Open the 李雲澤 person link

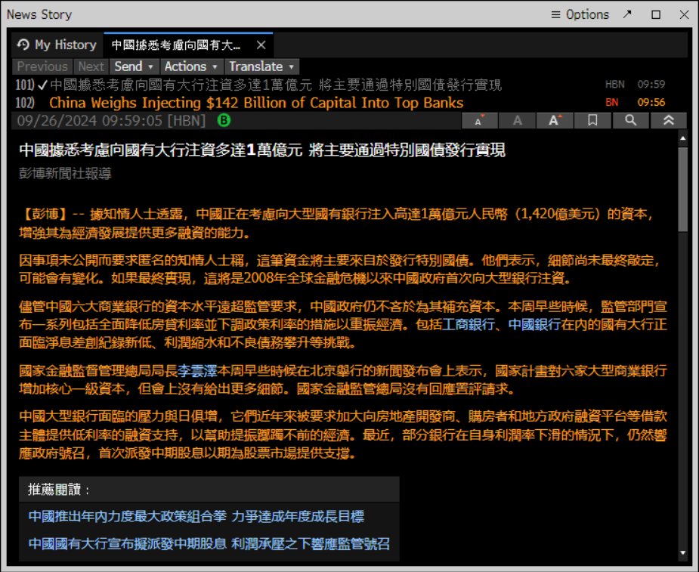[x=197, y=371]
